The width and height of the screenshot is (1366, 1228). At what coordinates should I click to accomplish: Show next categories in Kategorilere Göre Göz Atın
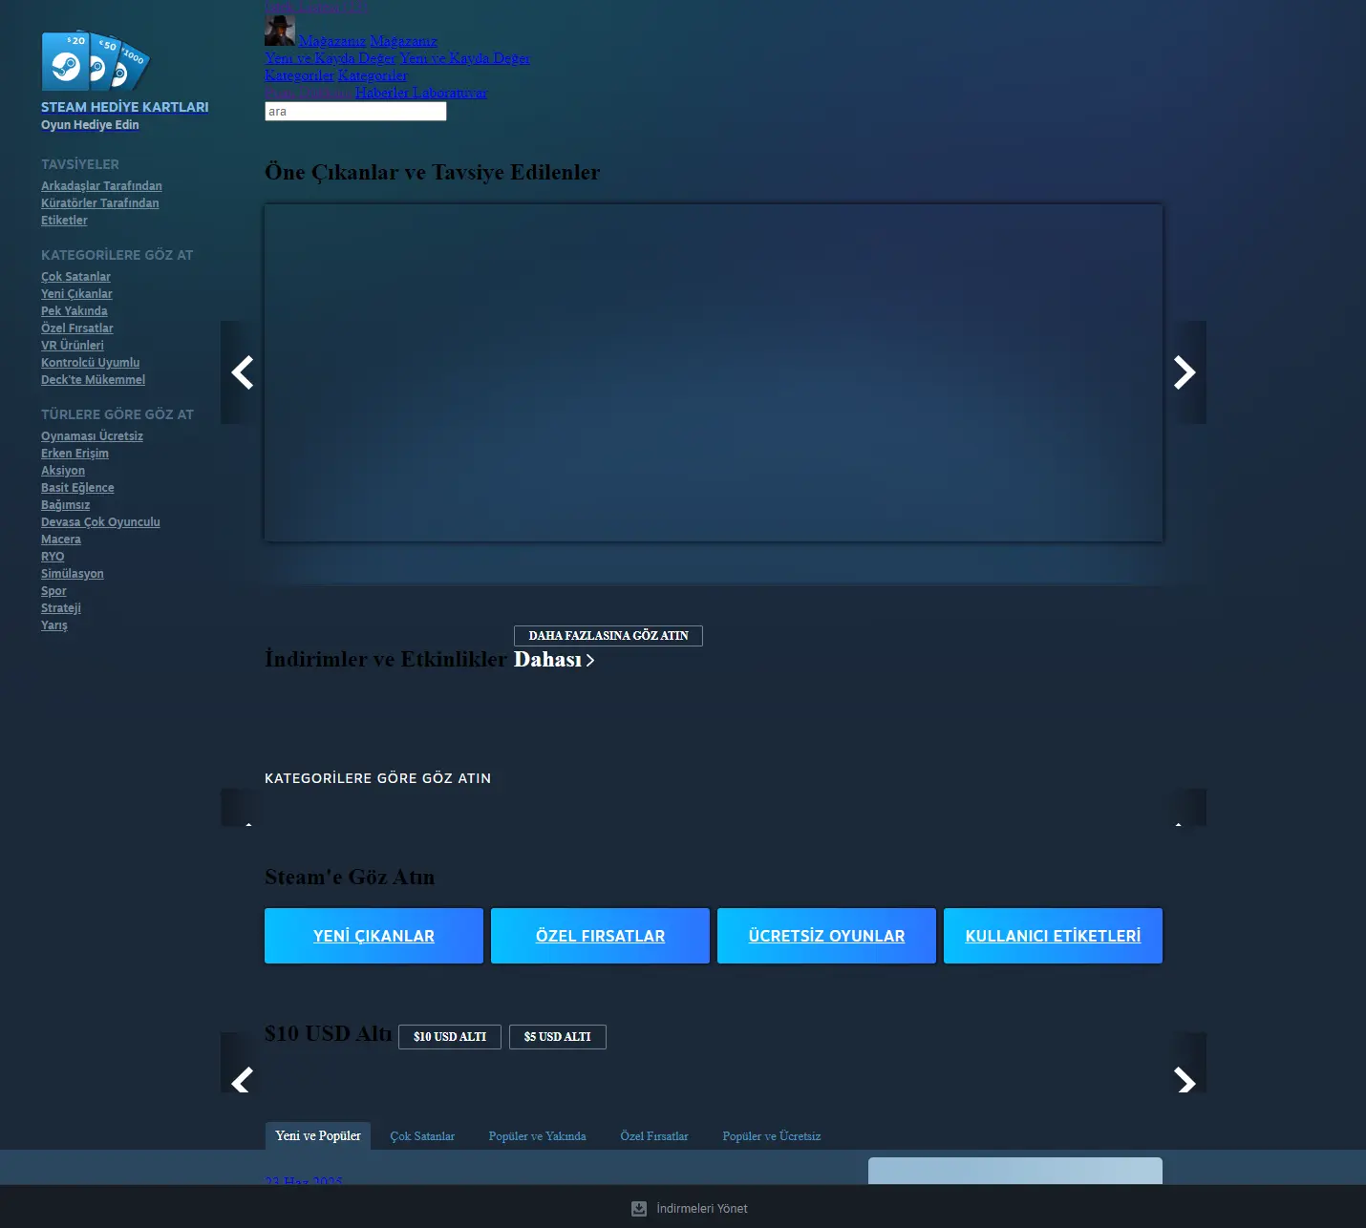[1185, 808]
